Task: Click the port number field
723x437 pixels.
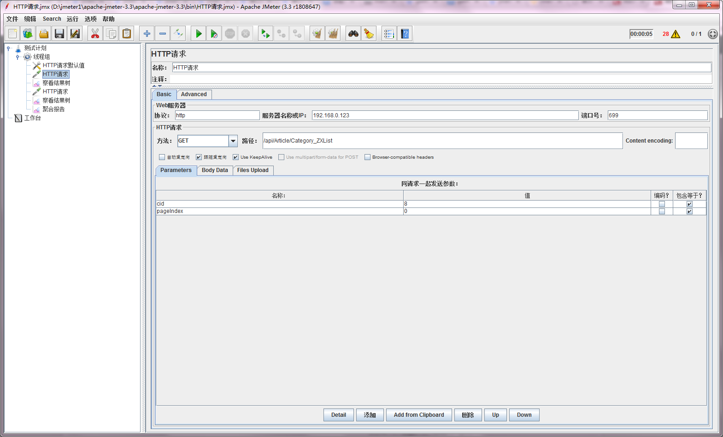Action: 658,115
